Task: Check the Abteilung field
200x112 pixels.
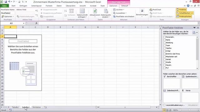Action: tap(165, 43)
